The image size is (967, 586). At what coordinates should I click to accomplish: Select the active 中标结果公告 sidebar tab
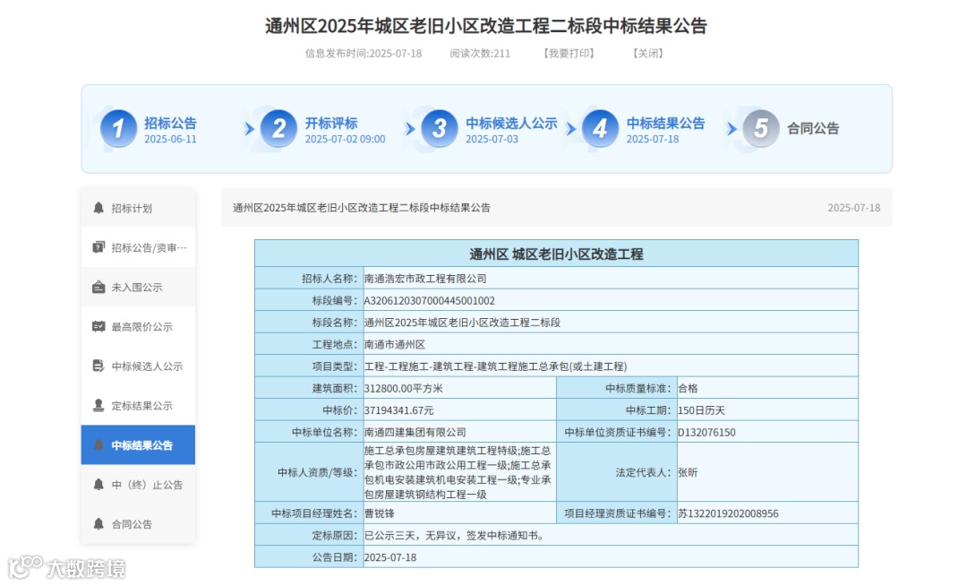point(138,444)
